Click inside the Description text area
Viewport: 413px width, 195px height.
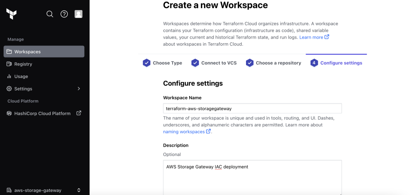(x=252, y=178)
